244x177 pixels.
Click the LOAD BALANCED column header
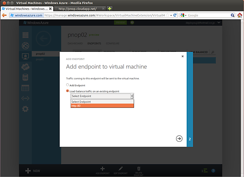(x=199, y=52)
